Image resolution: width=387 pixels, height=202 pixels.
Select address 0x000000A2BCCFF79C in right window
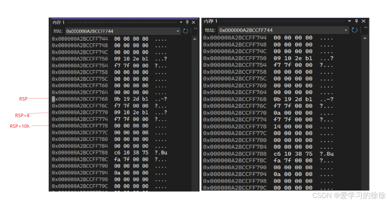235,188
